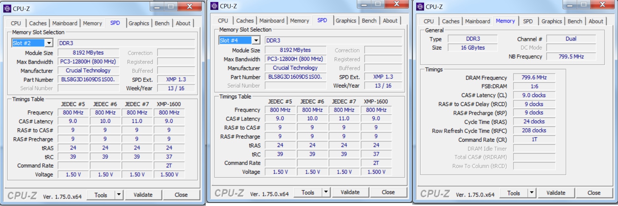Click Week/Year 13 / 16 field in middle window
618x206 pixels.
click(383, 86)
